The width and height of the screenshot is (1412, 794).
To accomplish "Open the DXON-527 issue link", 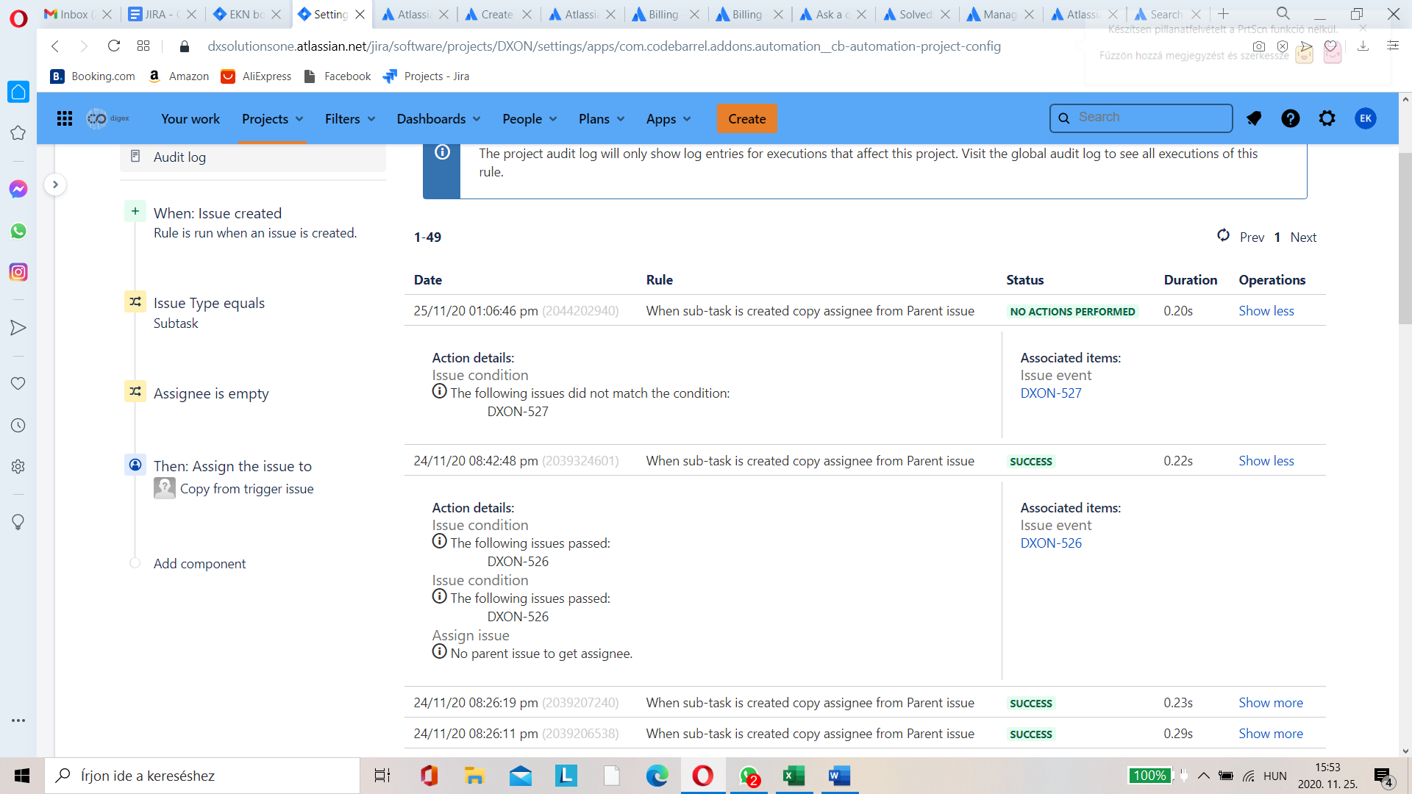I will pos(1050,393).
